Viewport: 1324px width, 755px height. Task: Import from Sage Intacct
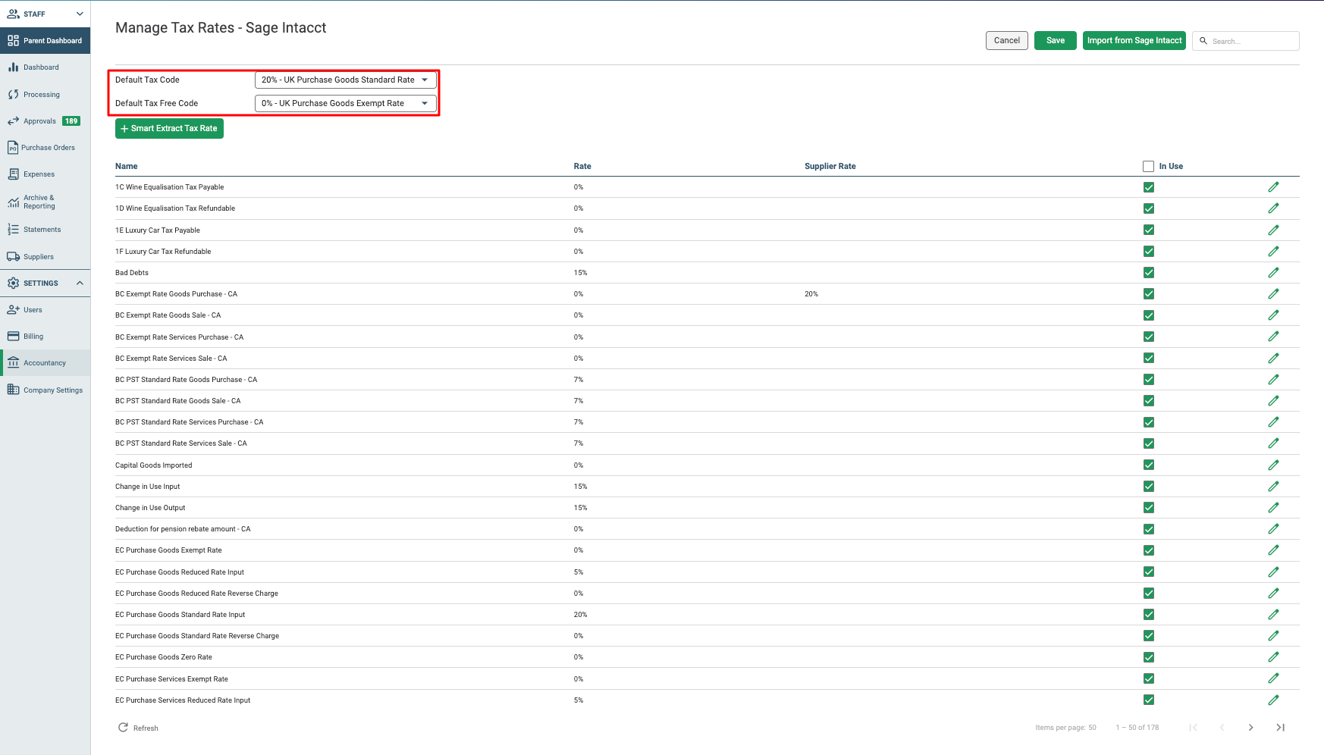pos(1134,41)
